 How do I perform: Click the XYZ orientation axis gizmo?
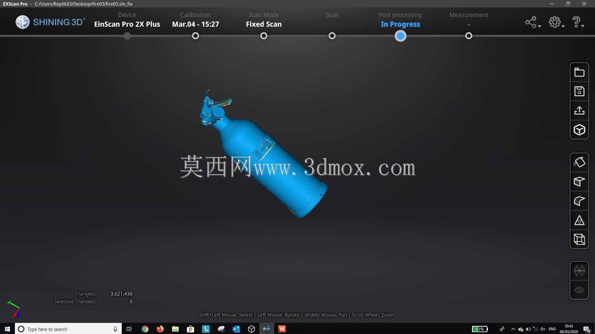[14, 309]
